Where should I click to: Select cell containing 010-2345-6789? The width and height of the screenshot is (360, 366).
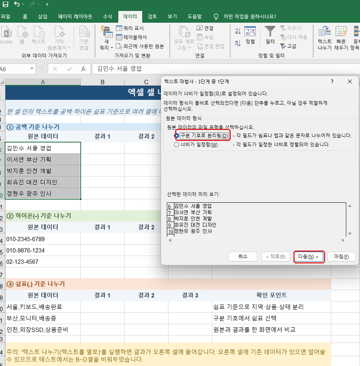point(43,239)
